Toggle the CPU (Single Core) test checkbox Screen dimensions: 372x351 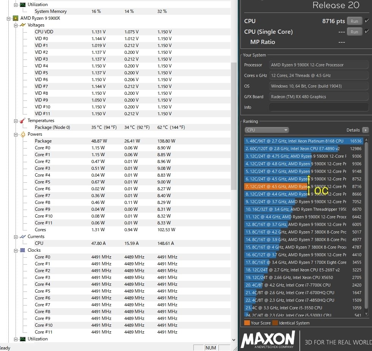pos(367,31)
